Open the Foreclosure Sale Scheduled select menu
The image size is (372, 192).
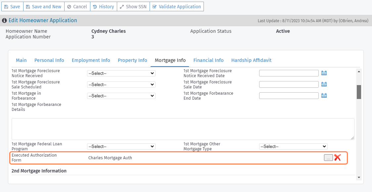point(121,84)
